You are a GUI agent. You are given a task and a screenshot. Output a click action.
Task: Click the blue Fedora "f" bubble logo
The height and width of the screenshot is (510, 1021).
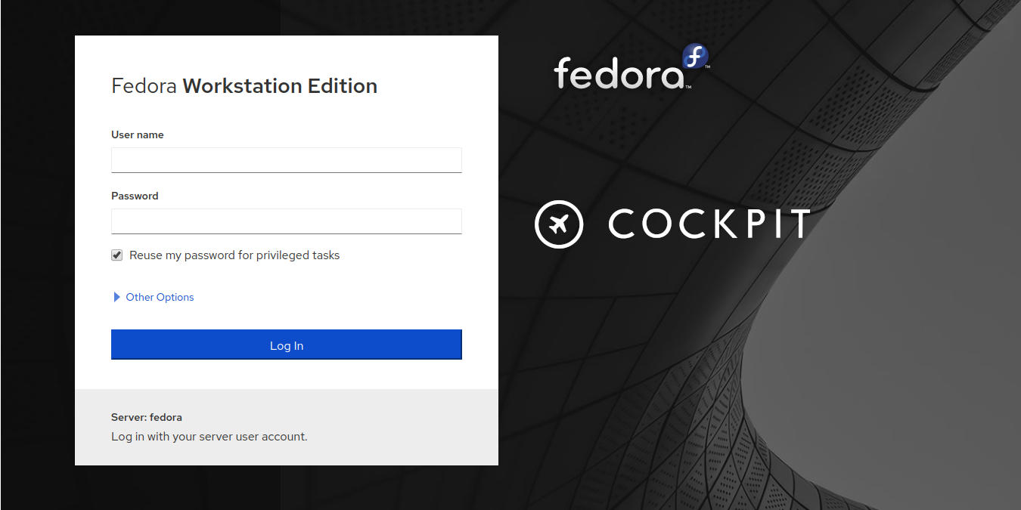(694, 57)
